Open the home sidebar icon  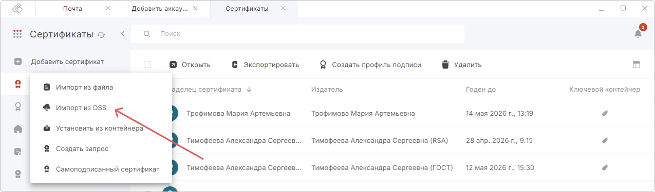point(18,129)
